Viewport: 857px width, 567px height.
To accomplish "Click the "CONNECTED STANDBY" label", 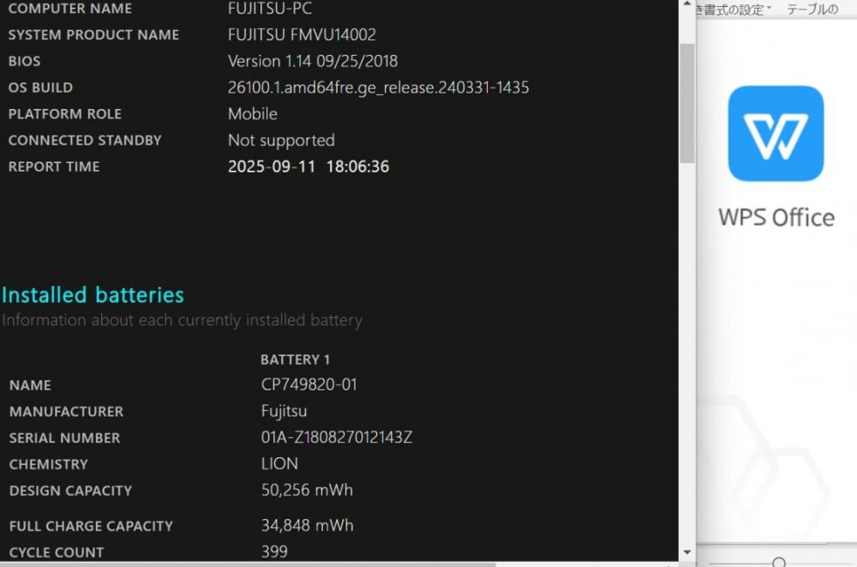I will tap(85, 140).
